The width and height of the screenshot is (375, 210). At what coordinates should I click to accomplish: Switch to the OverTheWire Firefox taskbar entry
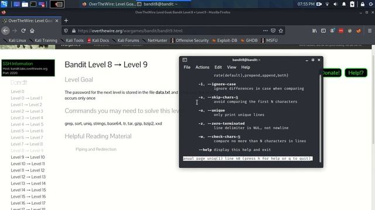pyautogui.click(x=109, y=4)
